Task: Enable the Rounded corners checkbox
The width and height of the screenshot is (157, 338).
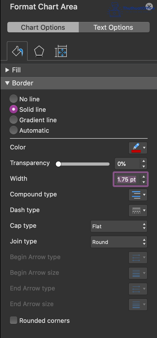Action: 14,320
